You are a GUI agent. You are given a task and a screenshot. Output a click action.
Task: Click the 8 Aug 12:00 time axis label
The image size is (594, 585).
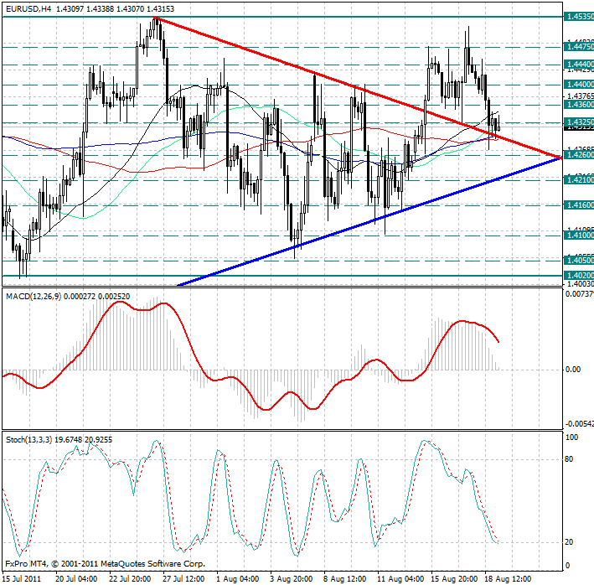pos(346,578)
